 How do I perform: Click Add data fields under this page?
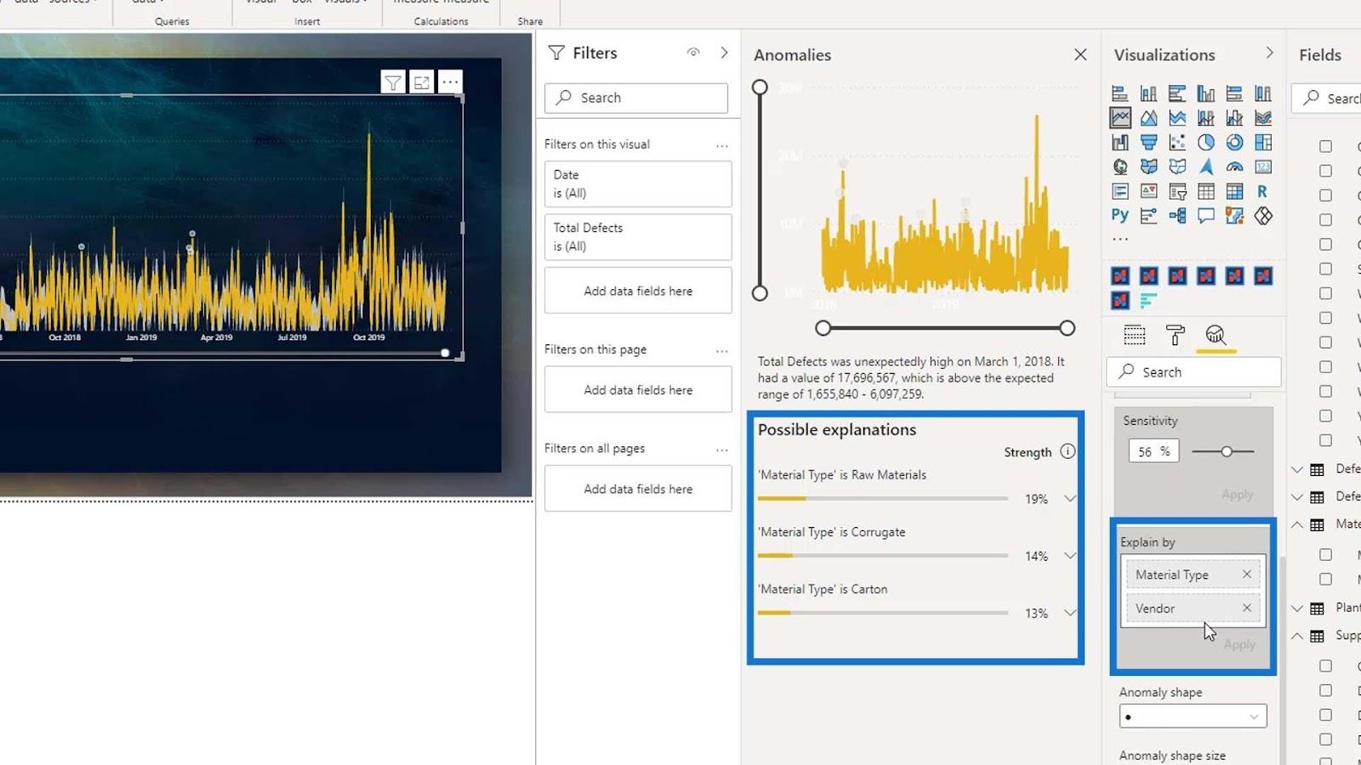point(638,389)
